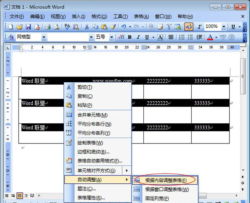Screen dimensions: 250x203
Task: Open the Font name dropdown arrow
Action: (91, 37)
